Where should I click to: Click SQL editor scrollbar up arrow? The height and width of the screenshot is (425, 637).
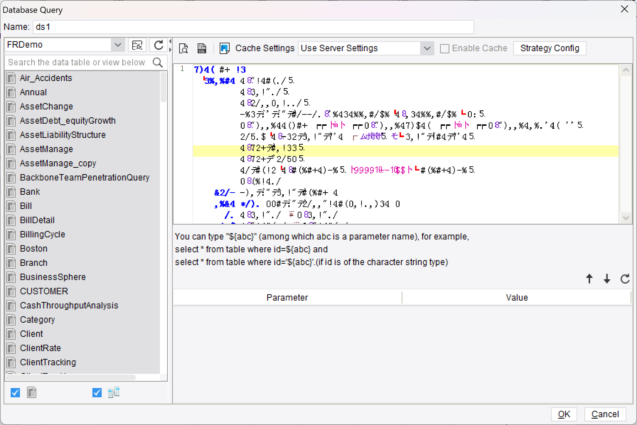[x=626, y=70]
